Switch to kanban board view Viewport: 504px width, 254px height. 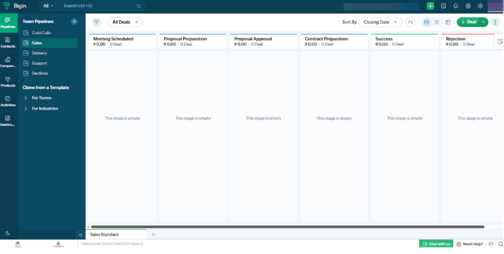coord(426,22)
